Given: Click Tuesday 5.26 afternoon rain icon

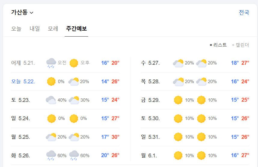Looking at the screenshot, I should (x=74, y=155).
